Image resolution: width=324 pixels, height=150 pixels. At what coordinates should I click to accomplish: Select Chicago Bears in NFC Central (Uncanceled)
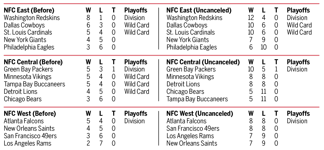pyautogui.click(x=185, y=92)
